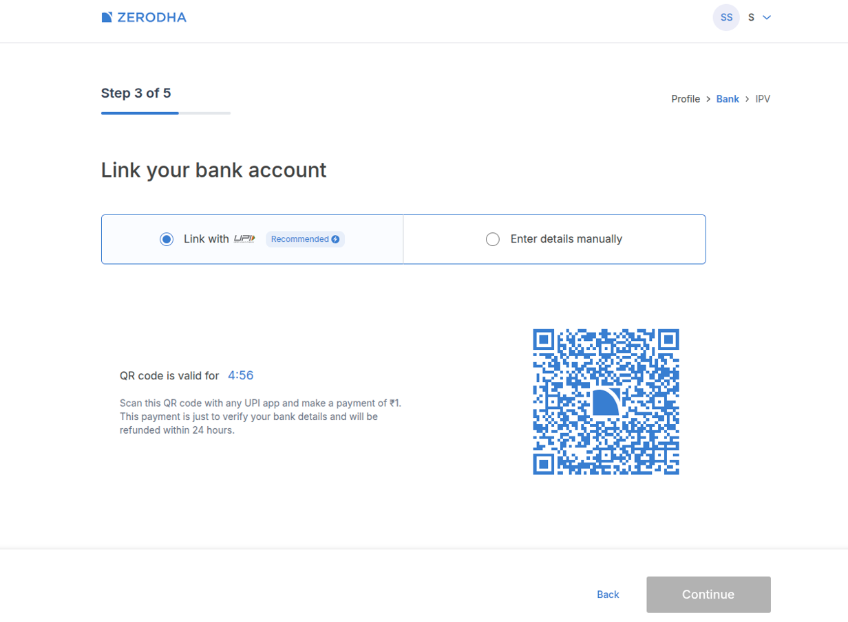Click the Step 3 of 5 progress bar
This screenshot has height=622, width=848.
(165, 113)
